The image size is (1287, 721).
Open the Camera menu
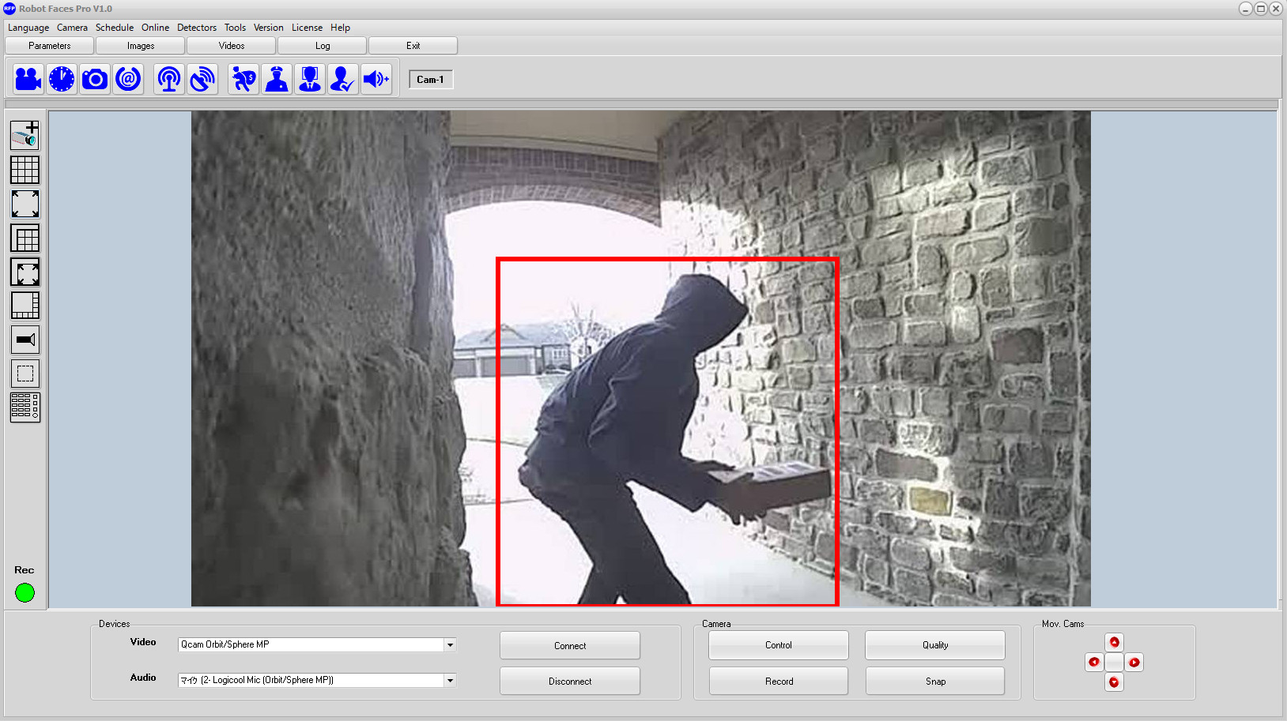click(72, 28)
